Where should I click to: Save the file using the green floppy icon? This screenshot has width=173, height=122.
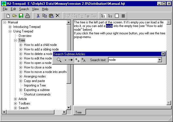click(21, 16)
